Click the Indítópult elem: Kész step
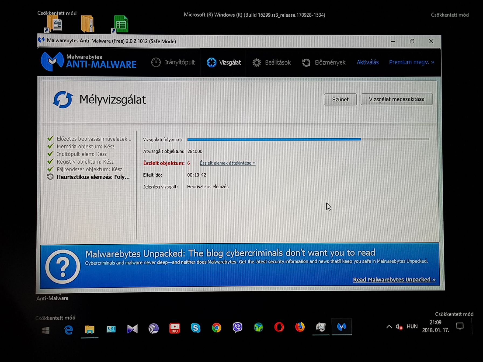Screen dimensions: 483x362 point(77,154)
